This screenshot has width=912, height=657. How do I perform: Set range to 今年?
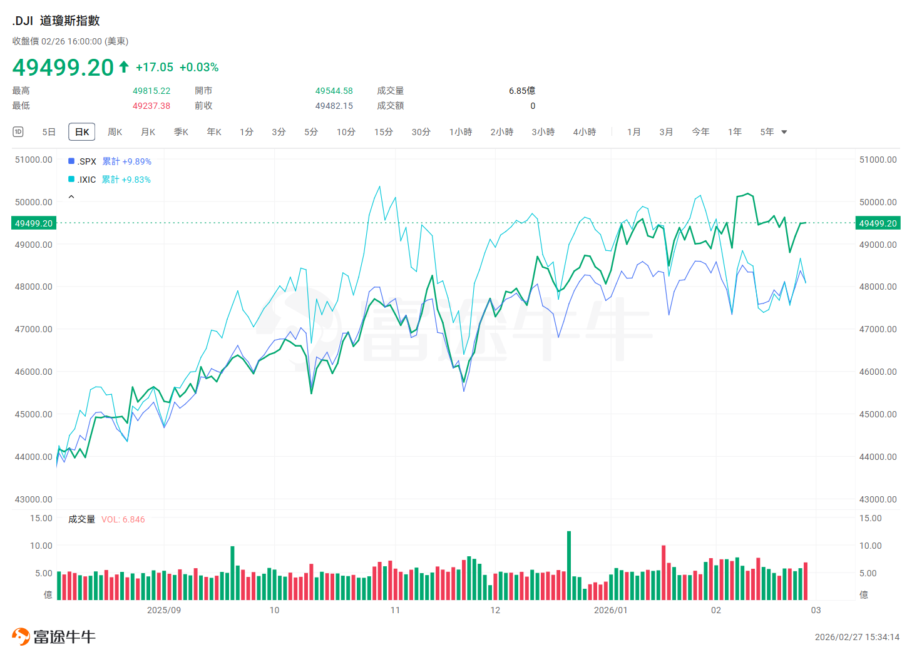(700, 132)
